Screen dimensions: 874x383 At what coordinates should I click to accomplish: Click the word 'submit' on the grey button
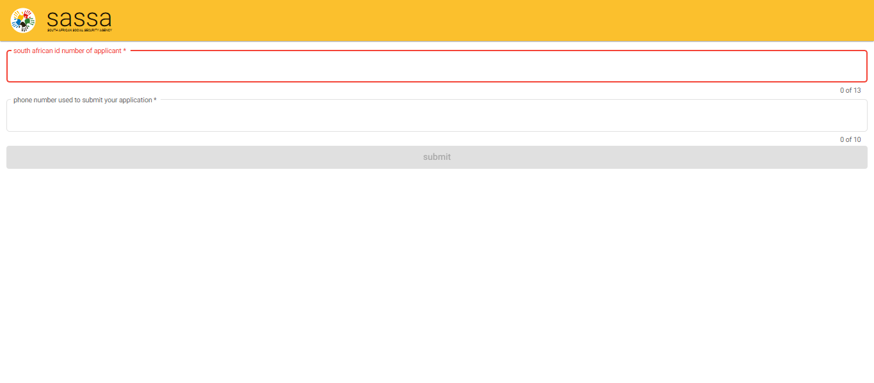436,157
